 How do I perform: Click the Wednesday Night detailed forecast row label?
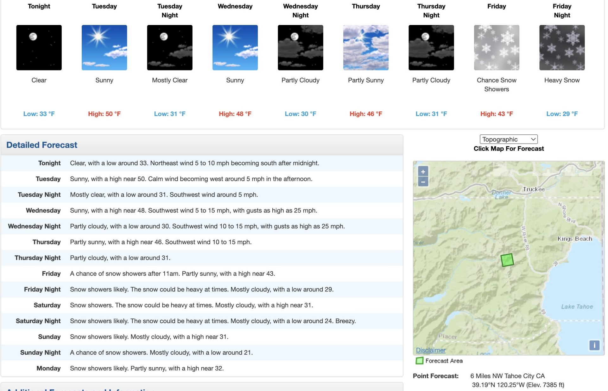point(34,226)
